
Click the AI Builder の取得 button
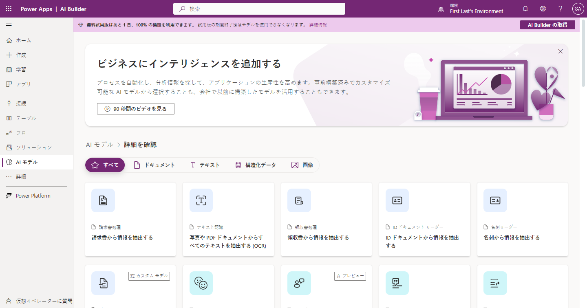(x=547, y=25)
